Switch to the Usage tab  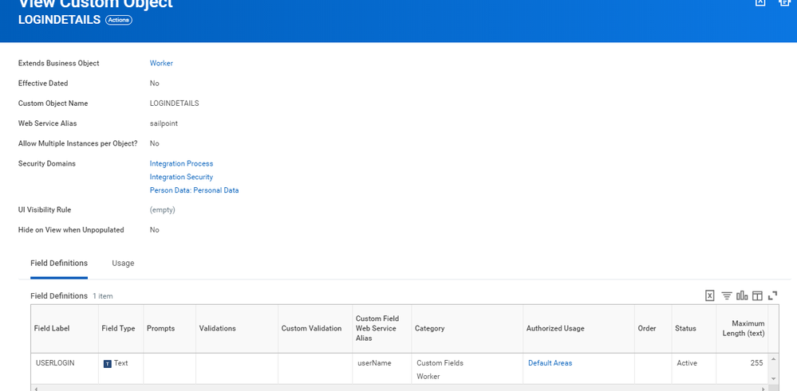tap(123, 264)
